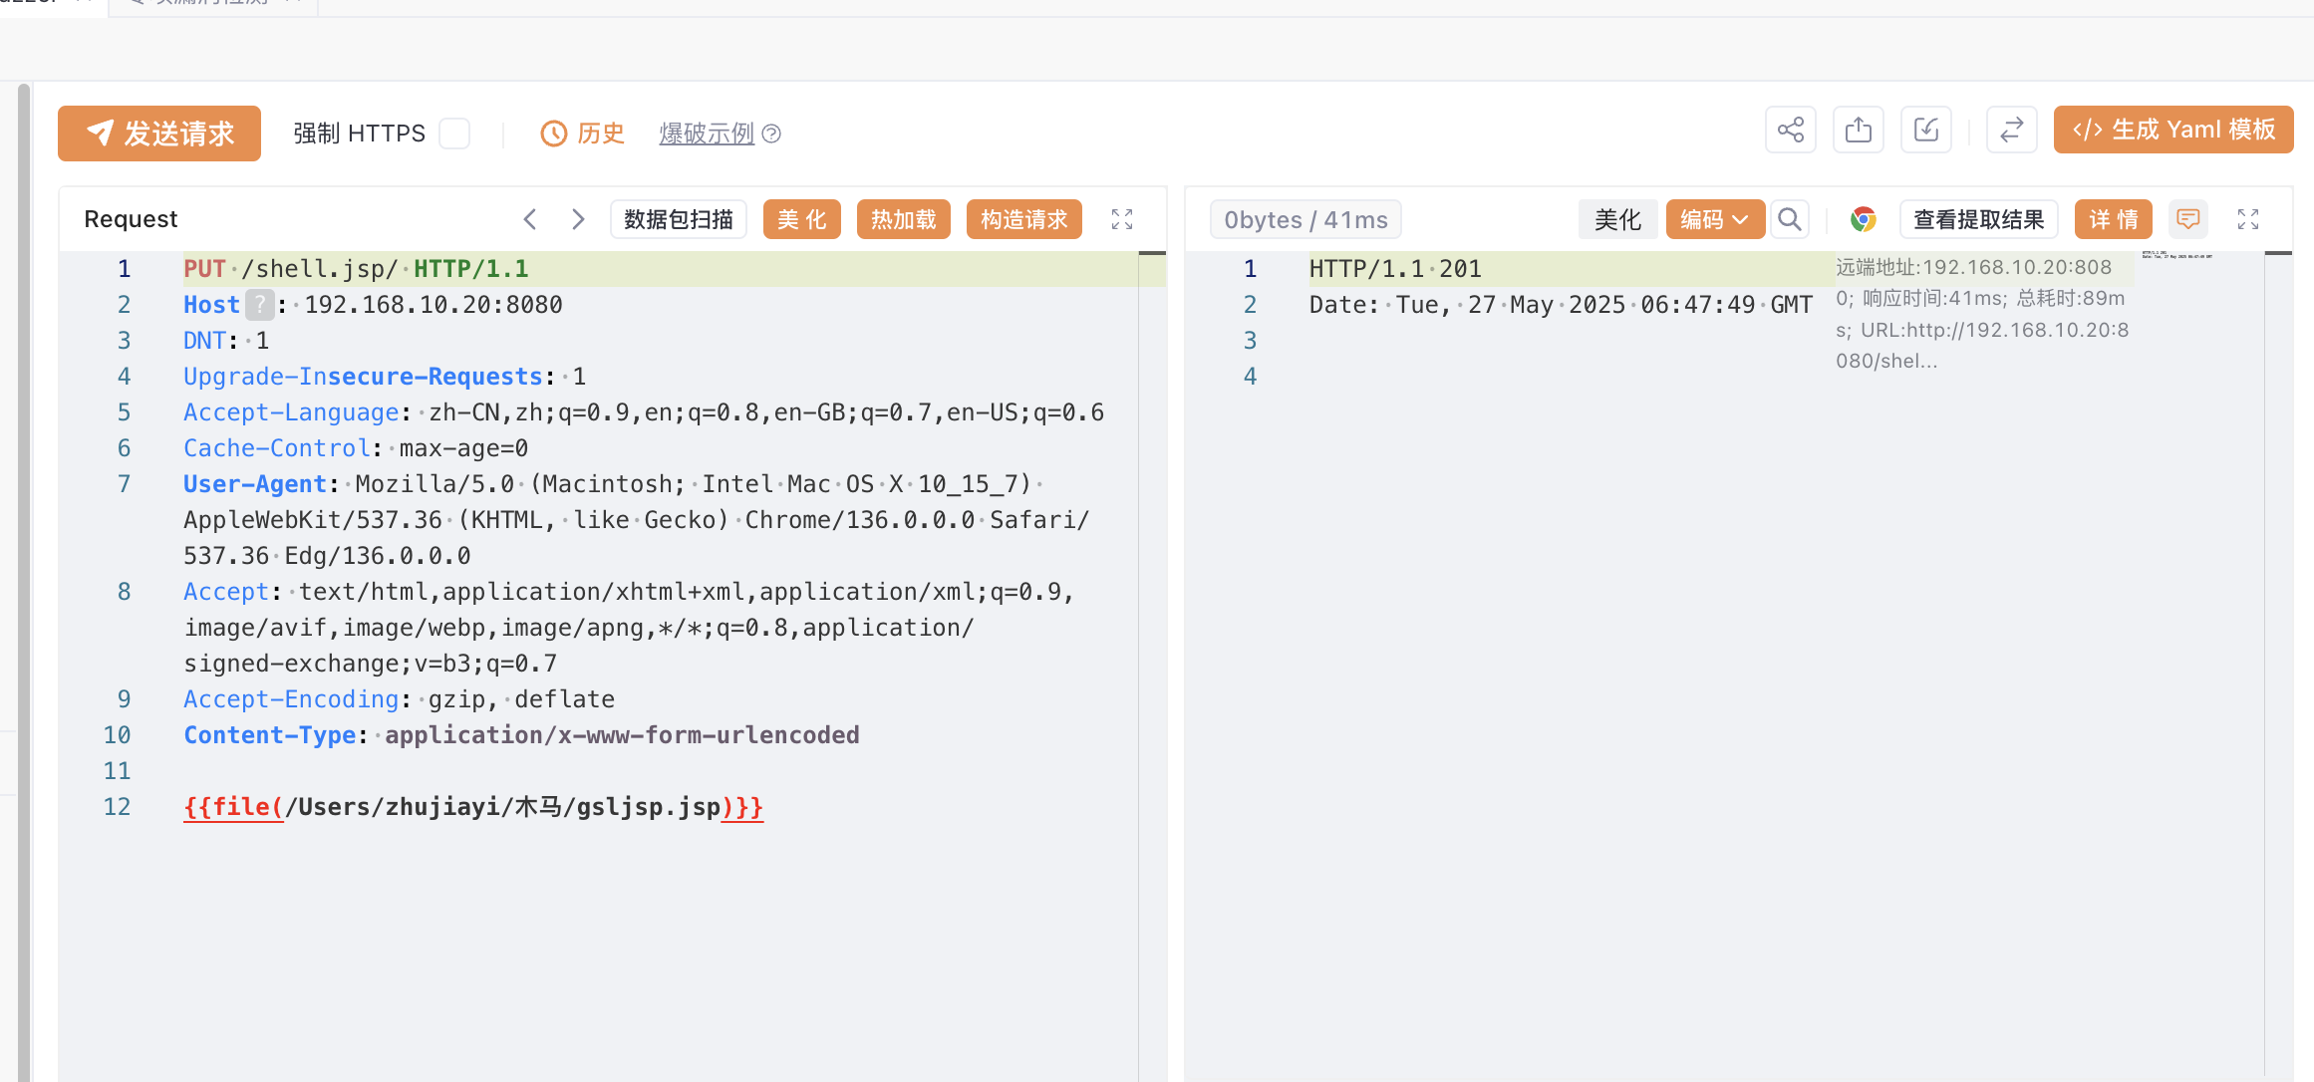Click the 热加载 hot reload button
Screen dimensions: 2314x1082
click(x=904, y=219)
